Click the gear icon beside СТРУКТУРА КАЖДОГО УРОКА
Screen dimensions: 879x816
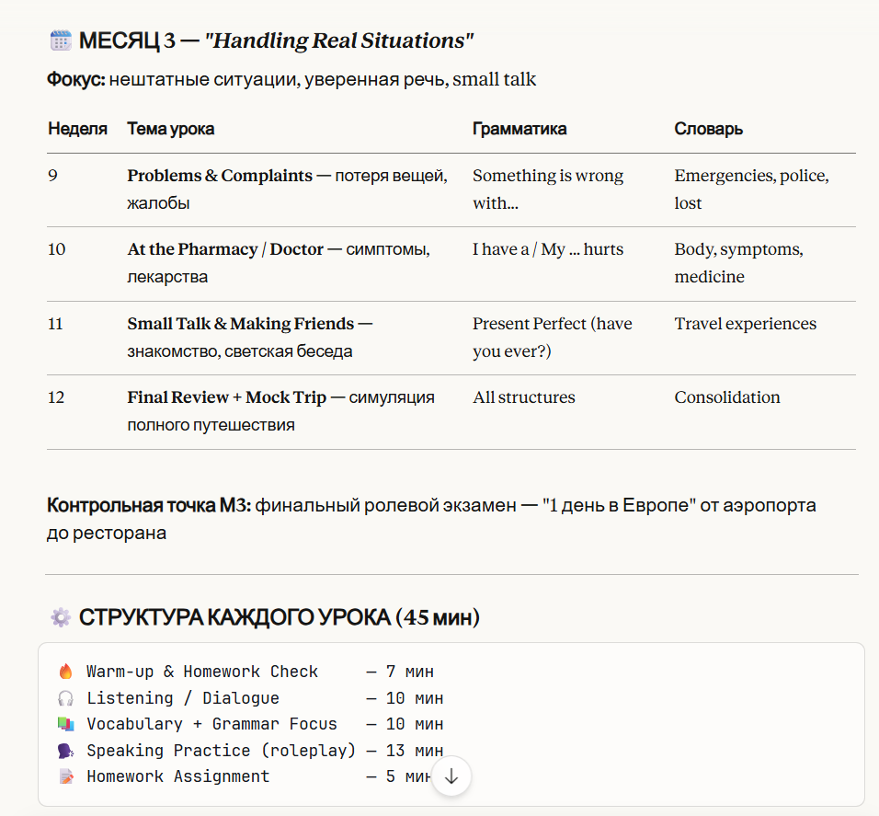(x=61, y=617)
